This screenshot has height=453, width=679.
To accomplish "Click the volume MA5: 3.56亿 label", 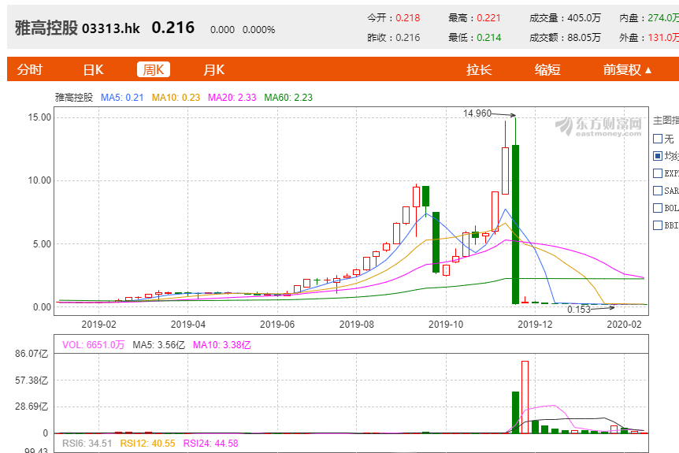I will coord(158,345).
